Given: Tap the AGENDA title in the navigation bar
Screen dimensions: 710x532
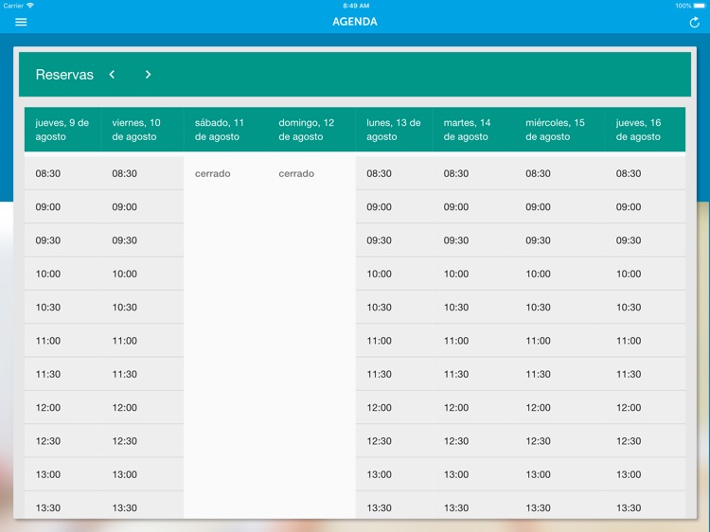Looking at the screenshot, I should [355, 22].
